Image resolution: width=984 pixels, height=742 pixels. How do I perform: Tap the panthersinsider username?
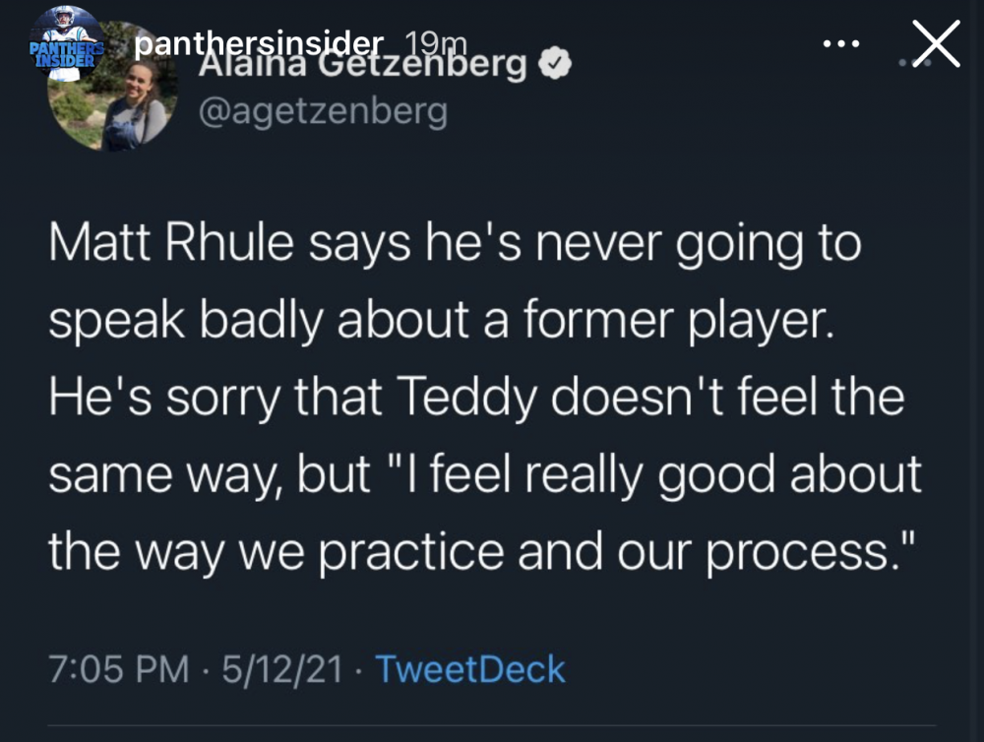point(257,42)
